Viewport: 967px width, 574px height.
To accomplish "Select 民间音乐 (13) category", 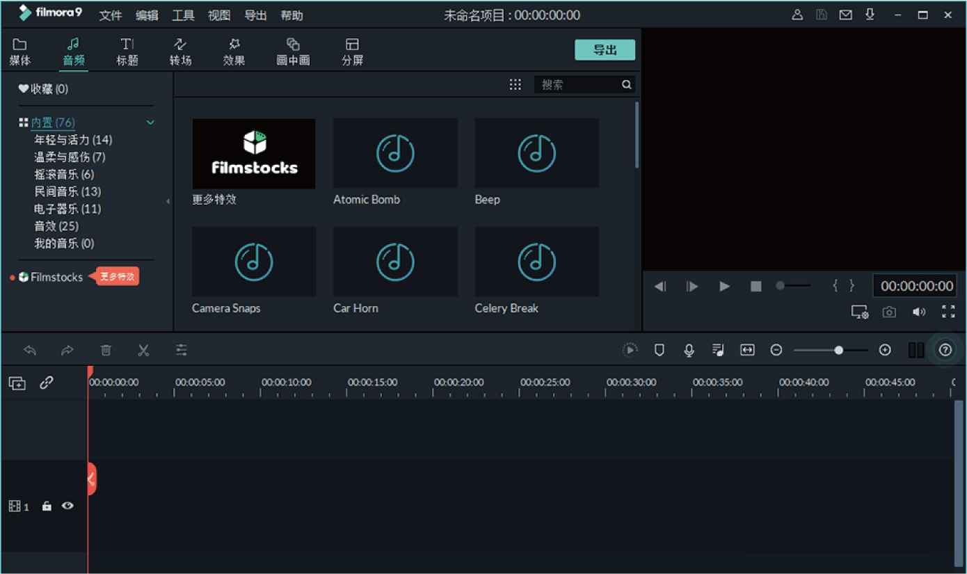I will click(67, 191).
